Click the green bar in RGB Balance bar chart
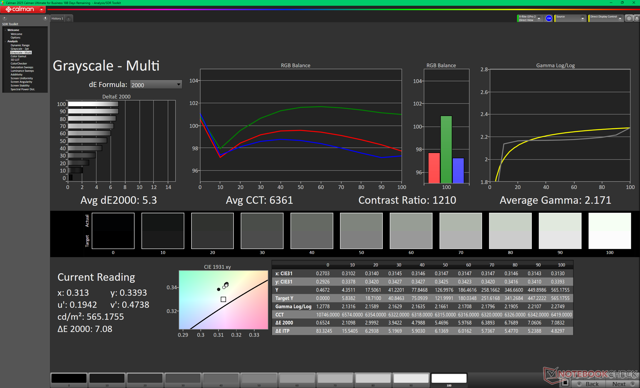 click(446, 149)
